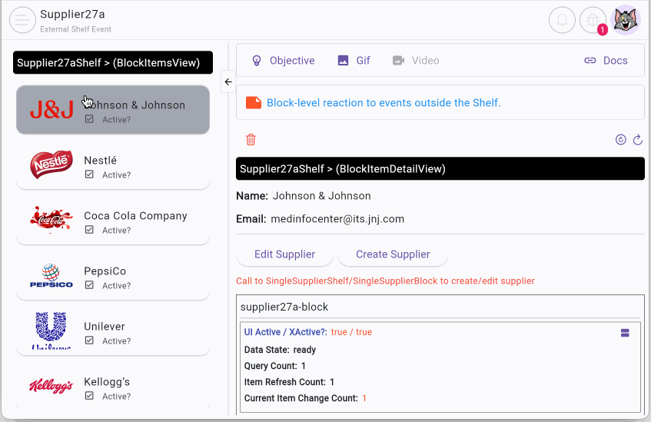Screen dimensions: 651x422
Task: Click the refresh arrow icon
Action: 637,139
